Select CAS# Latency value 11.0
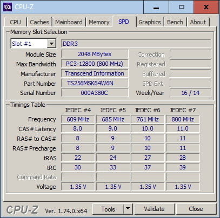This screenshot has height=218, width=220. (x=183, y=128)
